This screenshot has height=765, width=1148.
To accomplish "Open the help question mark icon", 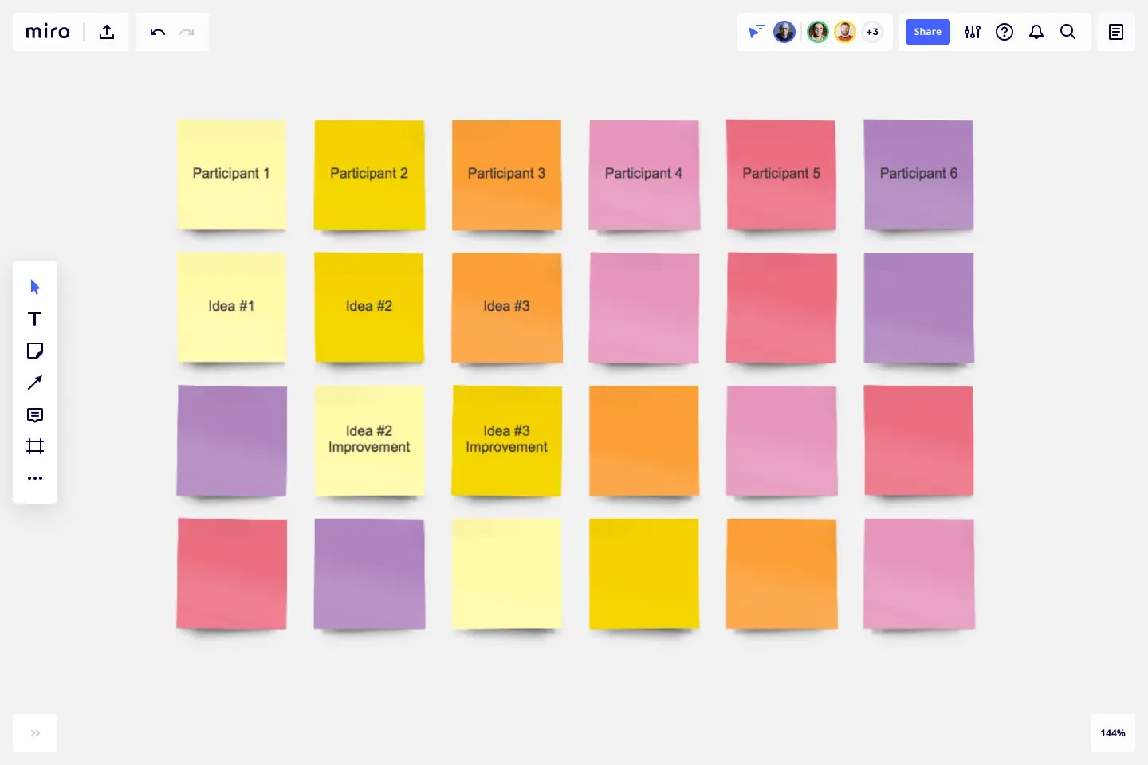I will coord(1005,32).
